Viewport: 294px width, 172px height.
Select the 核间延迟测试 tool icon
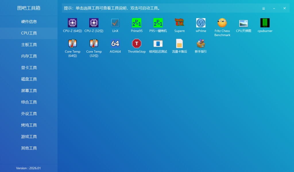point(158,44)
